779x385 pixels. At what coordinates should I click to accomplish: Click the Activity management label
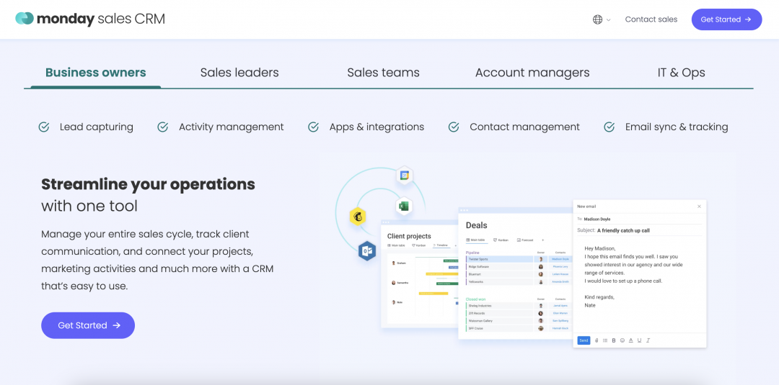231,127
